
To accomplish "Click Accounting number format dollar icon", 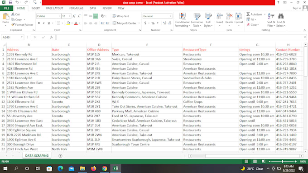I will [145, 23].
